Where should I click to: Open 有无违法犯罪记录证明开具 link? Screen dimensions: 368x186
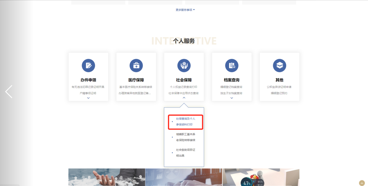[x=88, y=87]
